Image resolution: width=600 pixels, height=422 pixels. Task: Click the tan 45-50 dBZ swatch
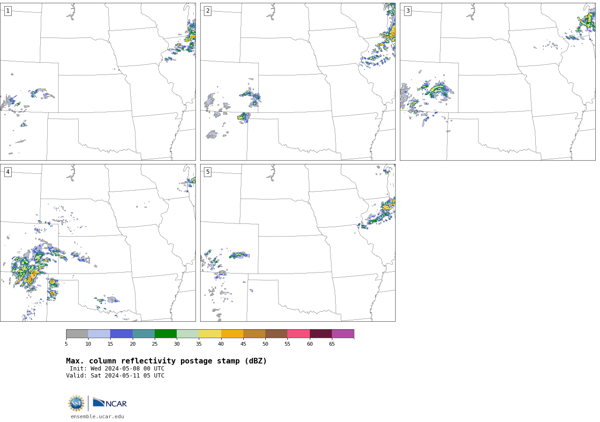pos(254,333)
